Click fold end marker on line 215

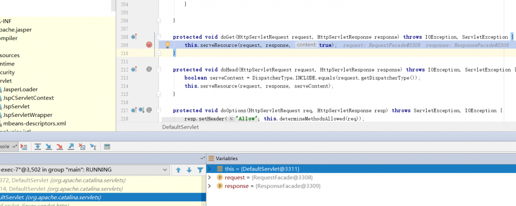(x=159, y=94)
